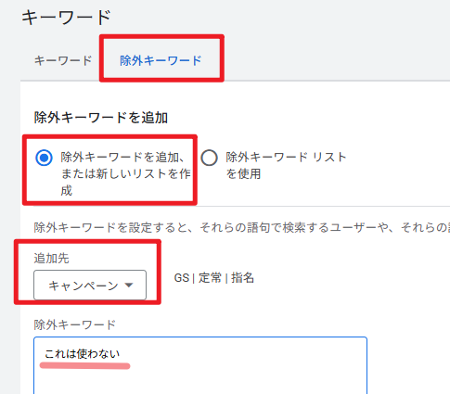The height and width of the screenshot is (394, 450).
Task: Click the 指名 part of the campaign name
Action: pos(242,278)
